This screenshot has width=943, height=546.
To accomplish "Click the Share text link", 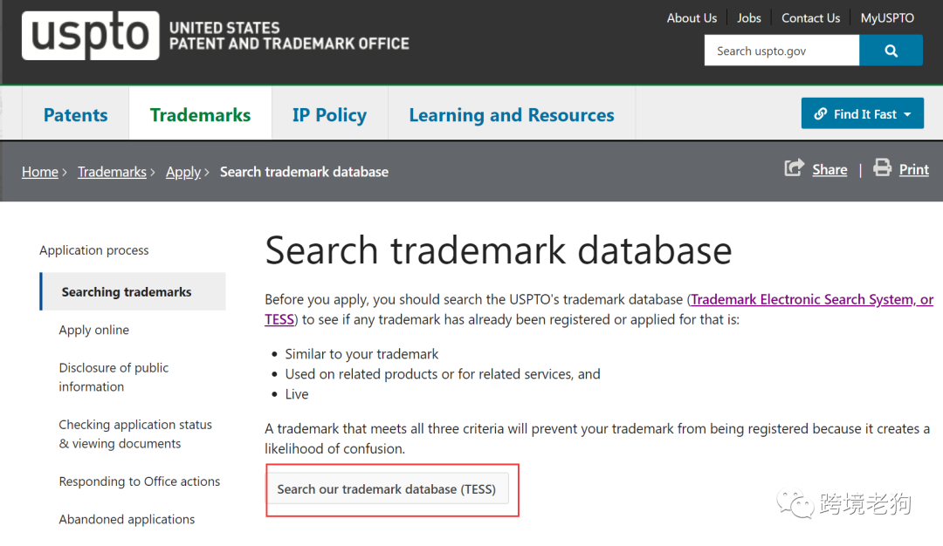I will [x=829, y=169].
